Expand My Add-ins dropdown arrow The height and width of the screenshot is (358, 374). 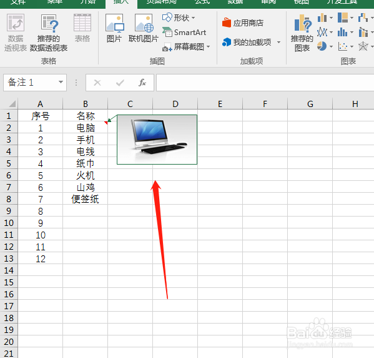[278, 43]
